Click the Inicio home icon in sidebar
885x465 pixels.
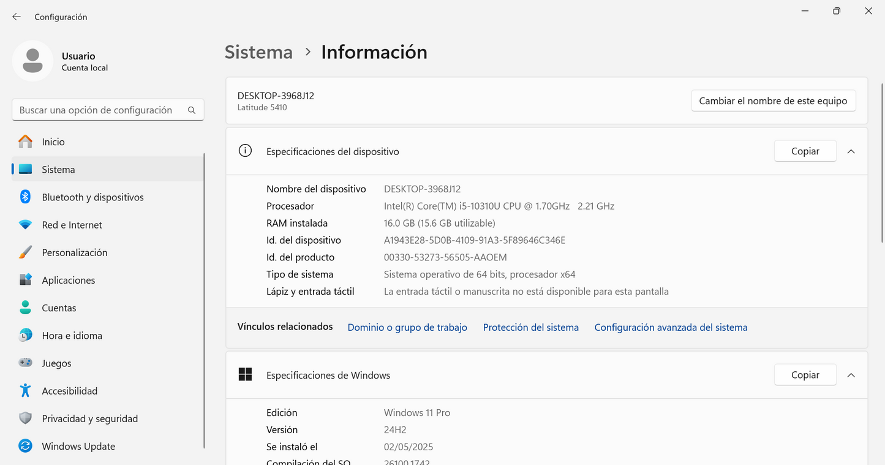pyautogui.click(x=25, y=142)
